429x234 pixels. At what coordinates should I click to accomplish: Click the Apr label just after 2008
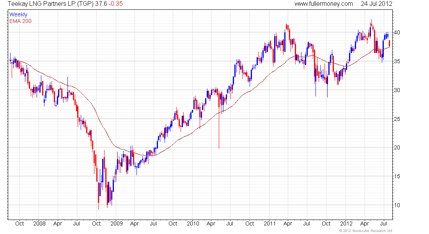click(58, 223)
